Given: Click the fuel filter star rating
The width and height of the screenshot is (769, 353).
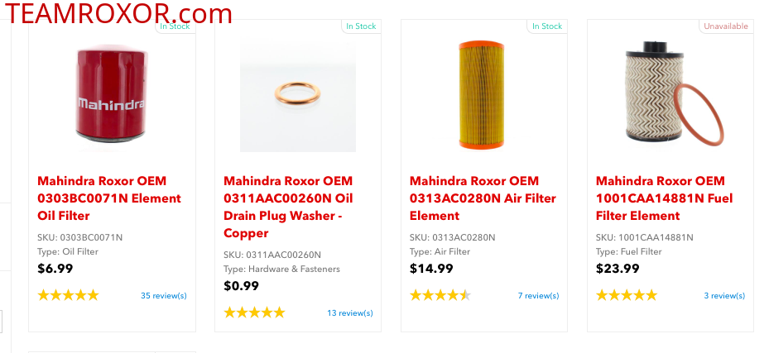Looking at the screenshot, I should pos(627,295).
